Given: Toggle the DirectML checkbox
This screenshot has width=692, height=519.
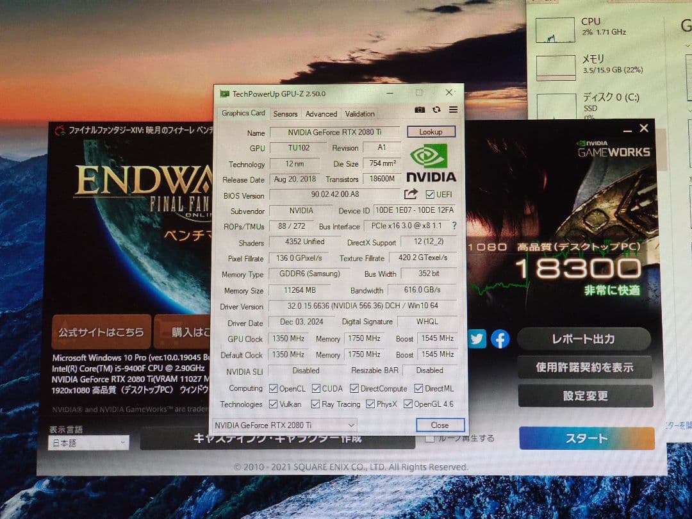Looking at the screenshot, I should (418, 388).
